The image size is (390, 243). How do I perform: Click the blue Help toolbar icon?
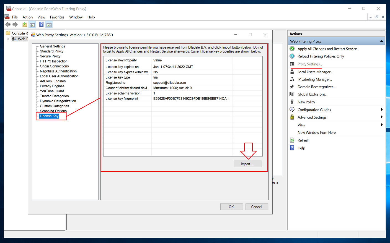pyautogui.click(x=41, y=24)
